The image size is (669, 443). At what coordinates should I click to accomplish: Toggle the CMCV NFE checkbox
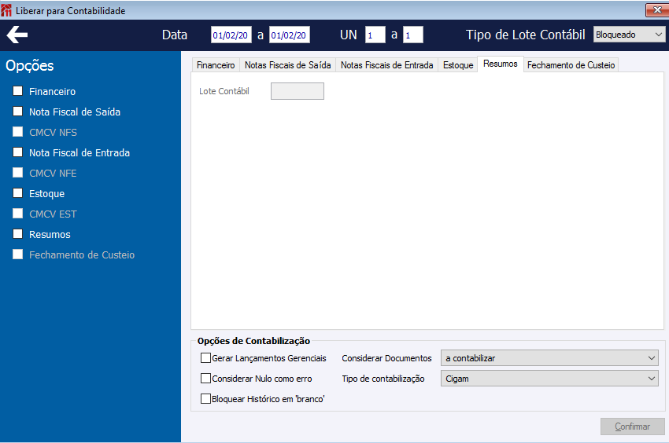click(17, 173)
